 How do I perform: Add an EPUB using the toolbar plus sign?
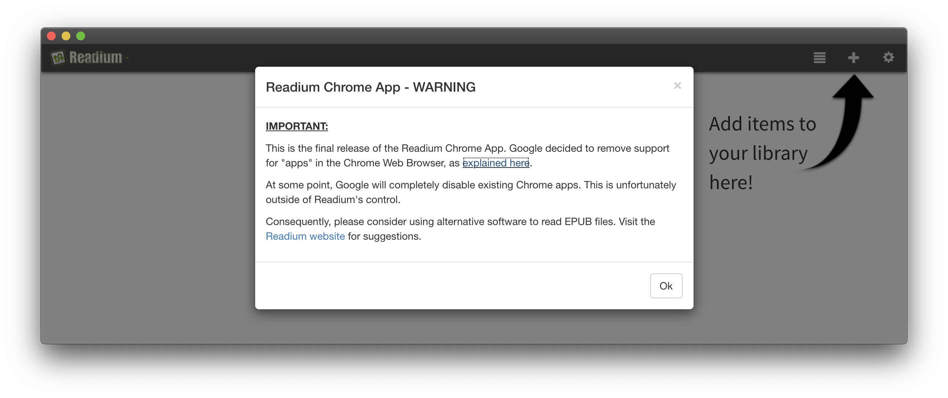(x=853, y=58)
